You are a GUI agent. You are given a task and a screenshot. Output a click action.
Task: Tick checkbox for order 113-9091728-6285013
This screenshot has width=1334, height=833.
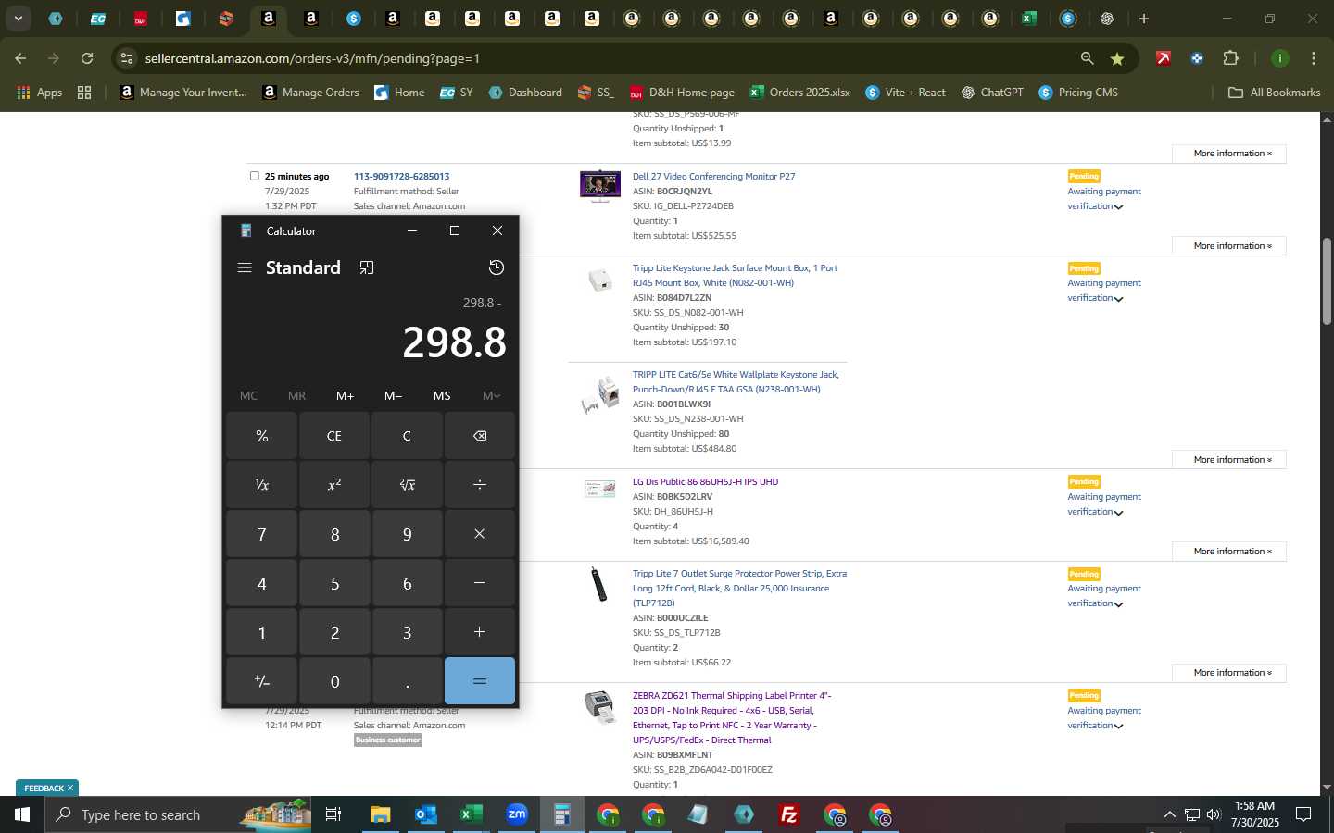pyautogui.click(x=255, y=176)
